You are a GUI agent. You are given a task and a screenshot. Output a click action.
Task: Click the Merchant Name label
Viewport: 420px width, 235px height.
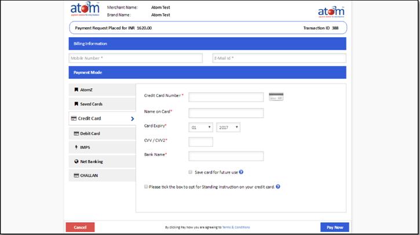pyautogui.click(x=122, y=8)
